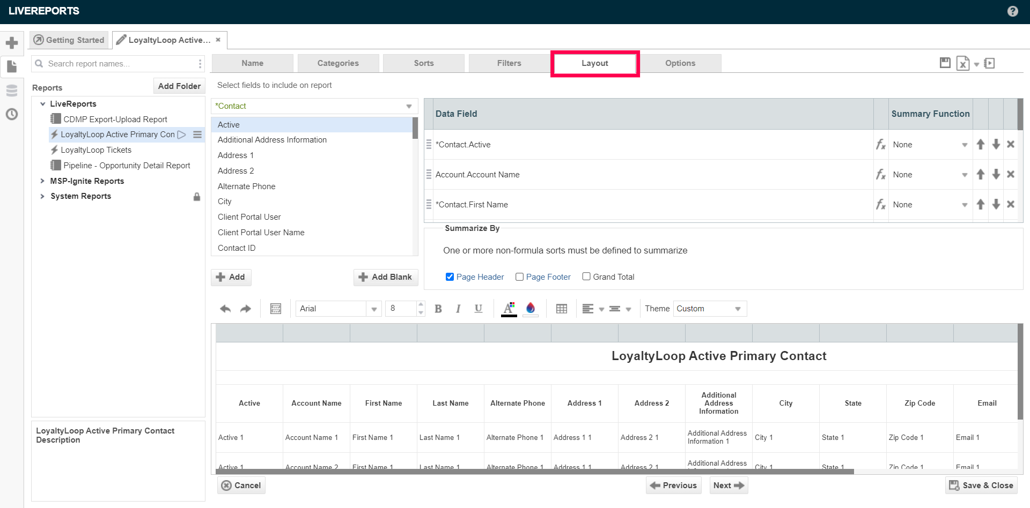
Task: Open the reports document icon in sidebar
Action: 12,66
